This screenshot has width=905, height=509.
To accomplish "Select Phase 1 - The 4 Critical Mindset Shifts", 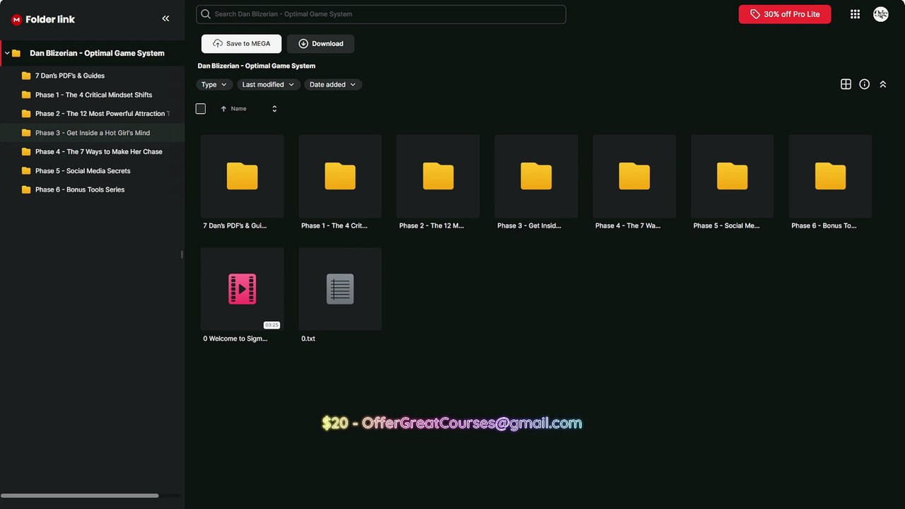I will tap(92, 95).
